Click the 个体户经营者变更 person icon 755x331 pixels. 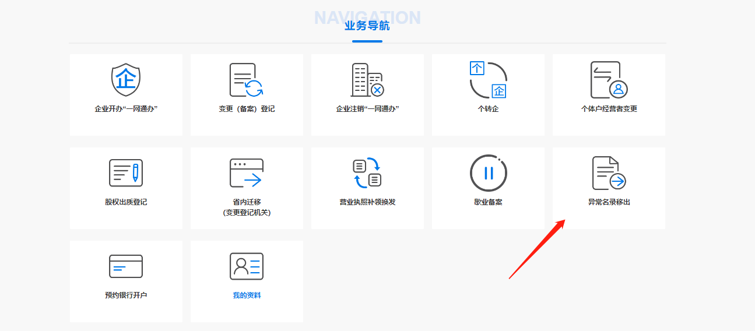click(x=609, y=80)
